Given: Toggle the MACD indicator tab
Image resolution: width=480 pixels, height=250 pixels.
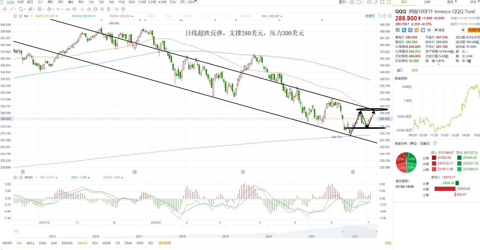Looking at the screenshot, I should [82, 243].
